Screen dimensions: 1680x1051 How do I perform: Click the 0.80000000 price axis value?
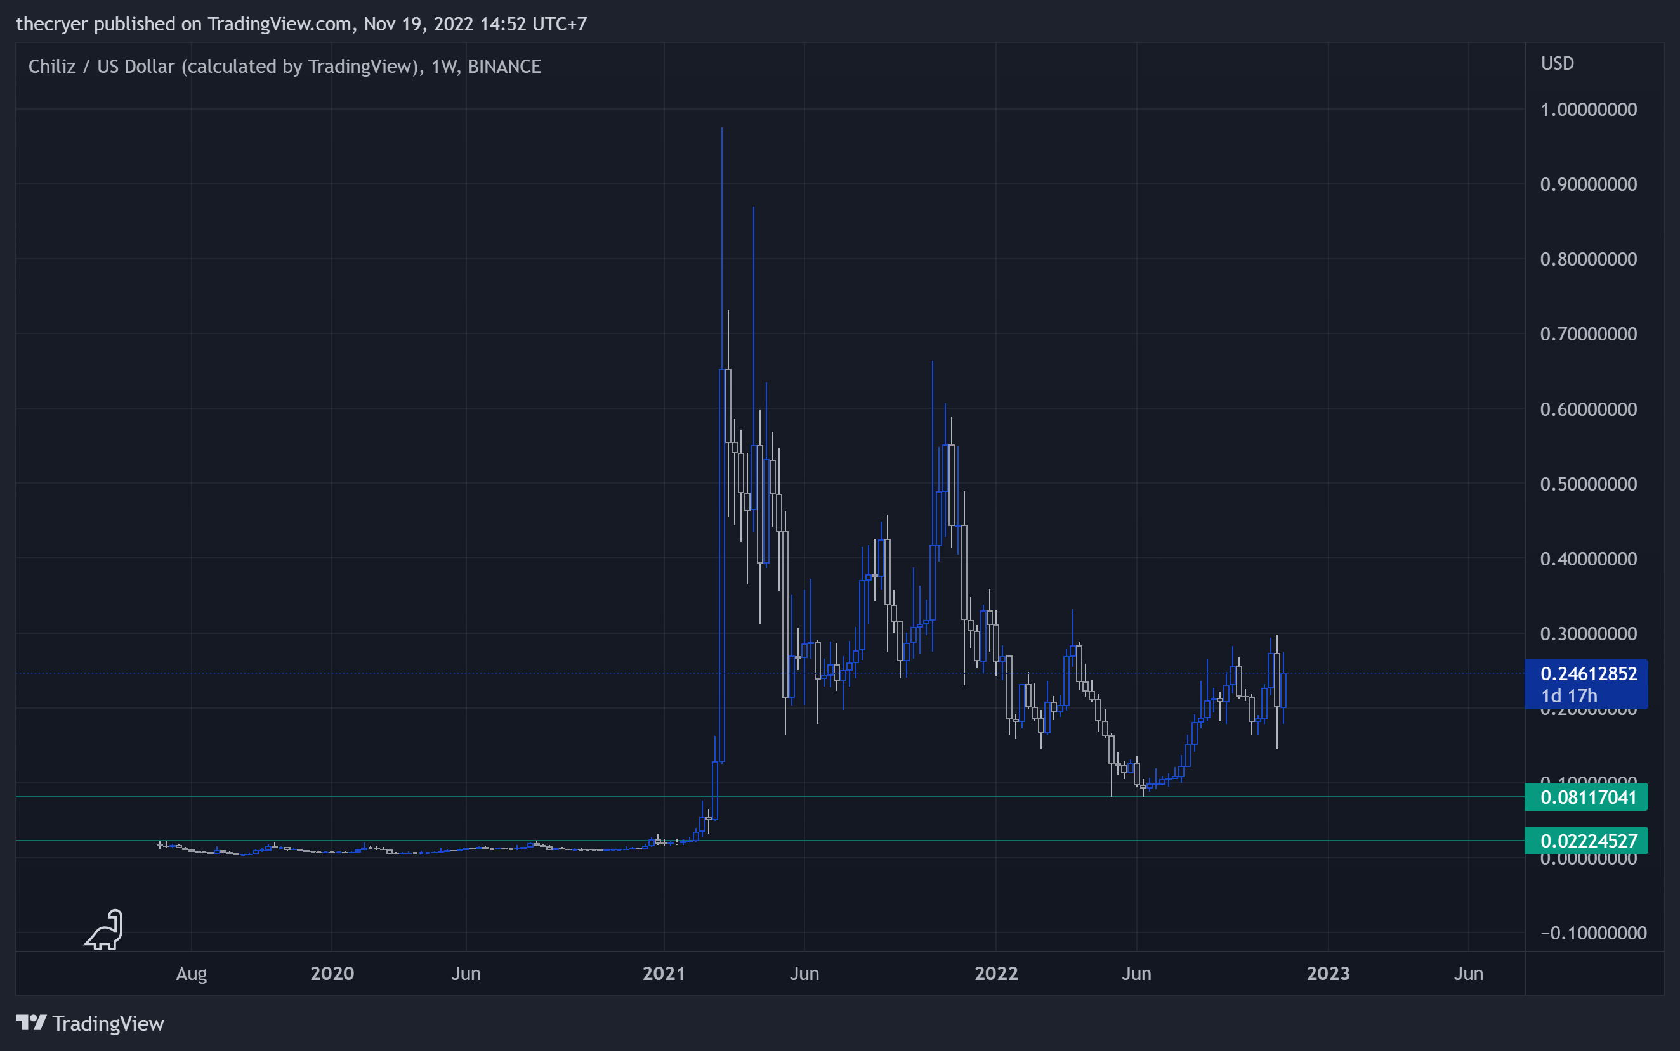pyautogui.click(x=1589, y=259)
